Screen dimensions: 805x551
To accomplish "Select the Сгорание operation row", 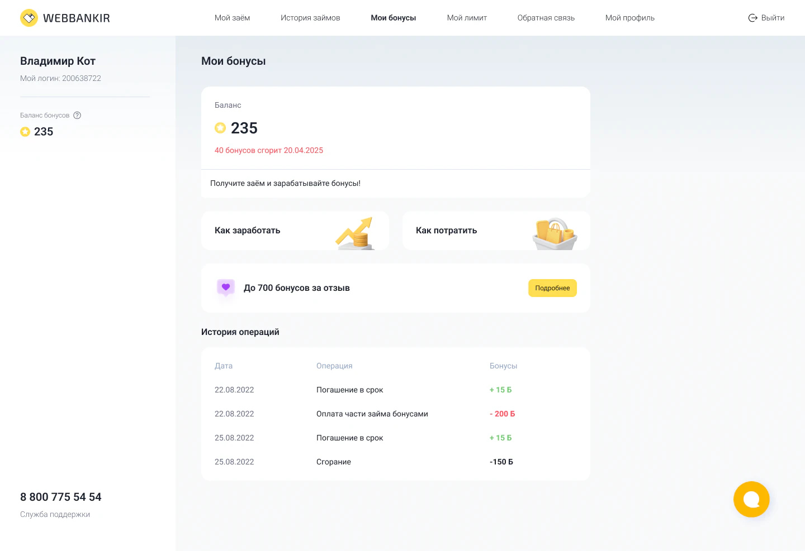I will pos(334,462).
